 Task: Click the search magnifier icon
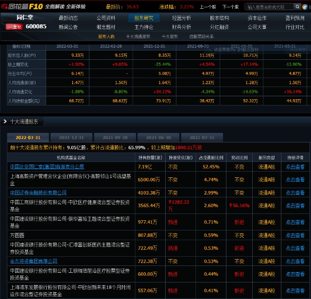(297, 7)
